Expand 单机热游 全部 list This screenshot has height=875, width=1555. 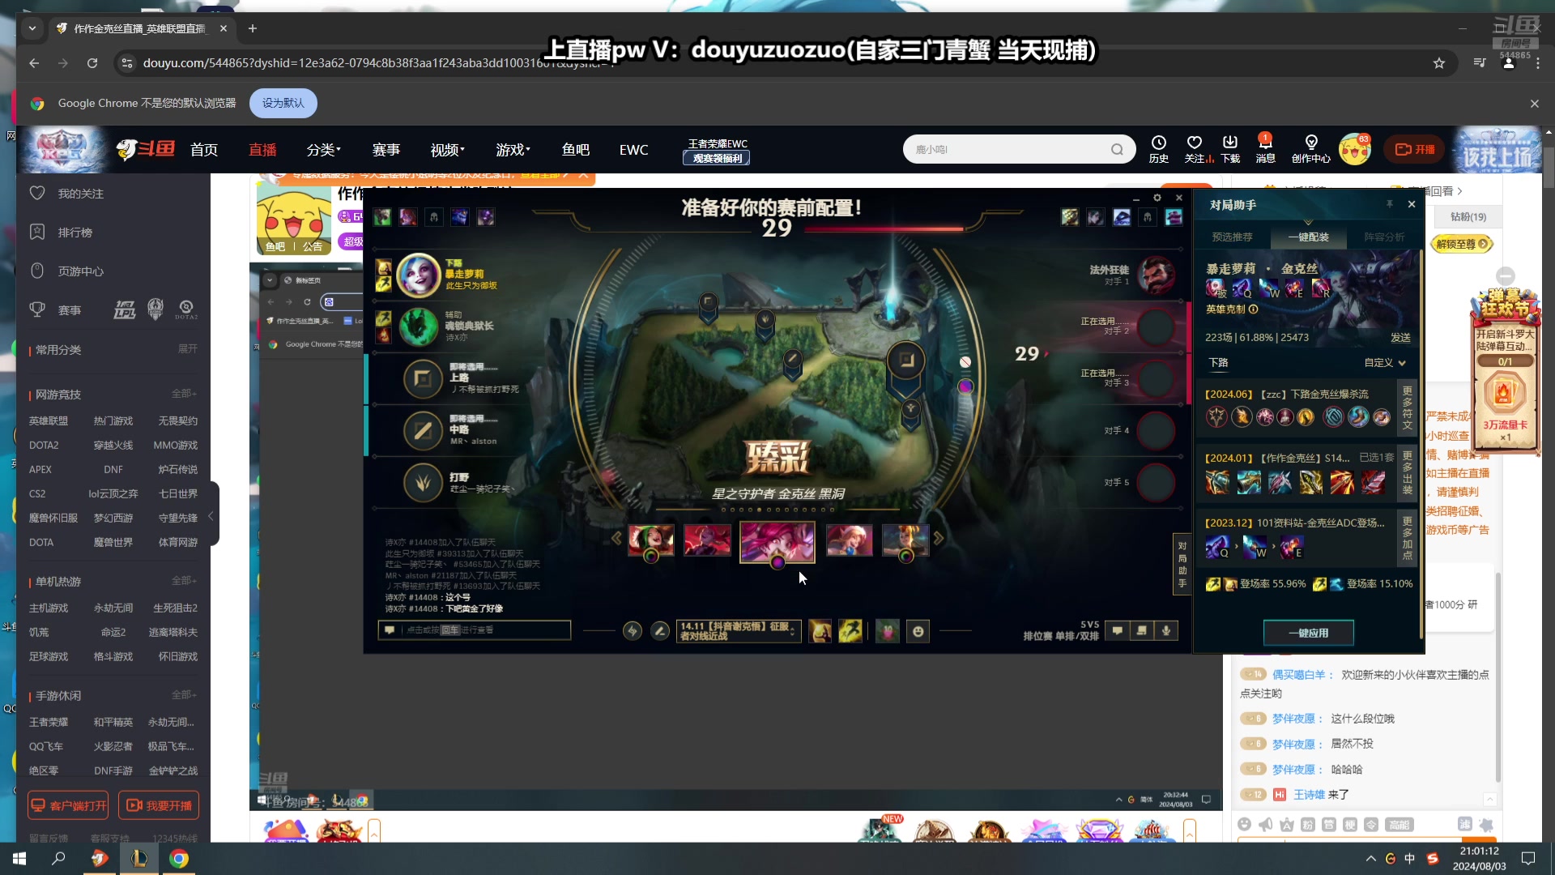(x=184, y=582)
